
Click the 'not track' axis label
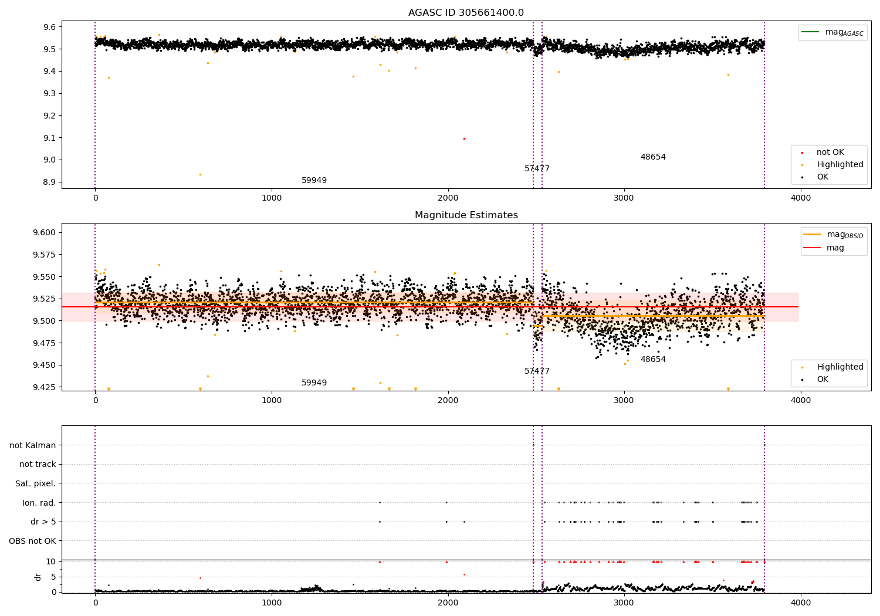(x=38, y=465)
